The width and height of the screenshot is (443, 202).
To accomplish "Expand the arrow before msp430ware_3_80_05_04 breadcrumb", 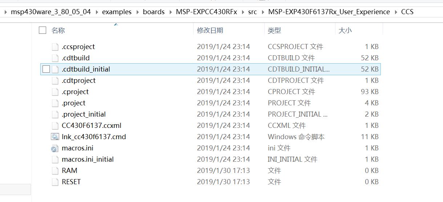I will pos(5,12).
